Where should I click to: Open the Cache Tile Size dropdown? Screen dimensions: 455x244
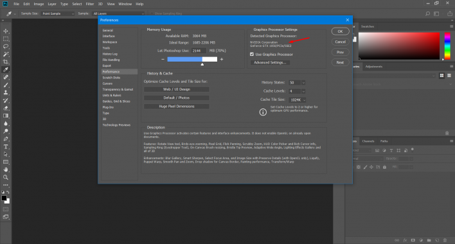click(297, 100)
